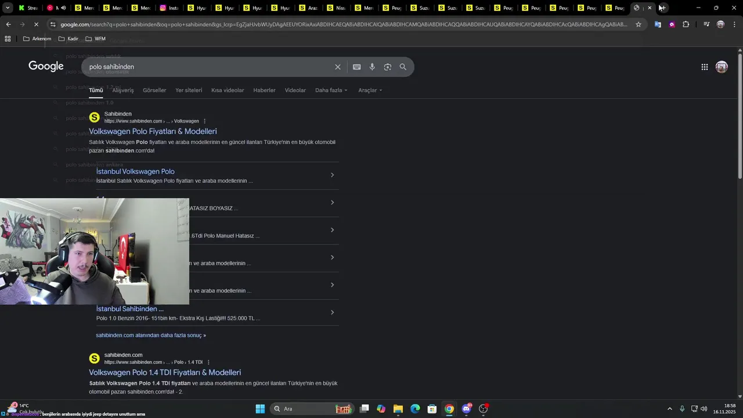The width and height of the screenshot is (743, 418).
Task: Open more options for Polo 1.4 TDI result
Action: (208, 362)
